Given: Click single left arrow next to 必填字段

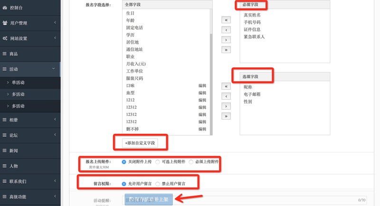Looking at the screenshot, I should click(x=226, y=30).
